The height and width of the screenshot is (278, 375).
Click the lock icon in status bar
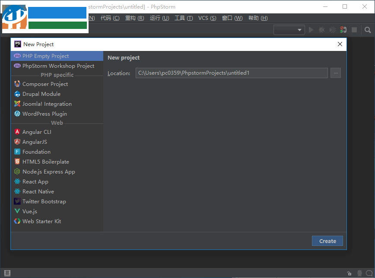[350, 273]
